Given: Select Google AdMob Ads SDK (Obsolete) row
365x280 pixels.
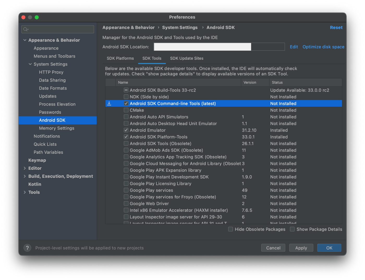Looking at the screenshot, I should (x=224, y=150).
